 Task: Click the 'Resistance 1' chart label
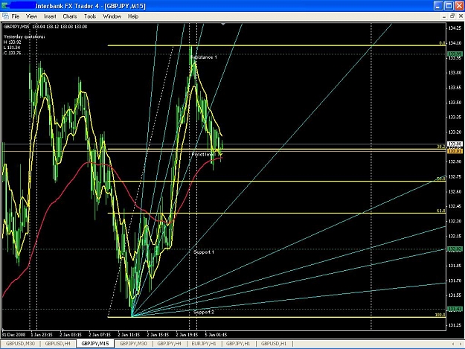(x=204, y=57)
